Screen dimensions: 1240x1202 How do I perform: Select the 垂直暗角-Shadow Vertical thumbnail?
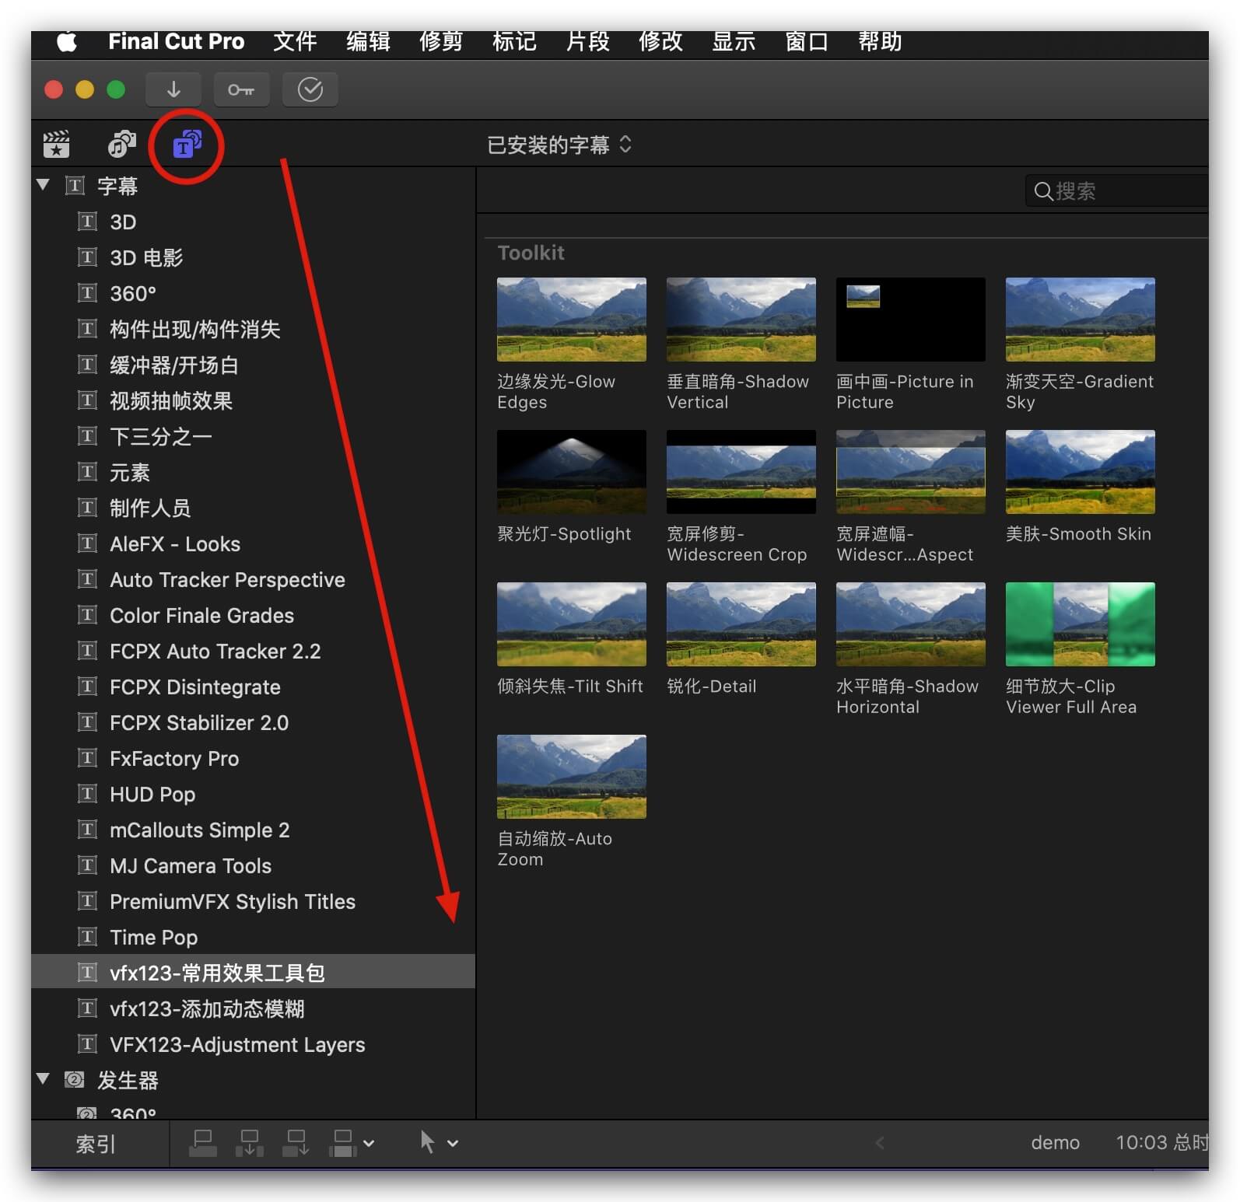741,320
